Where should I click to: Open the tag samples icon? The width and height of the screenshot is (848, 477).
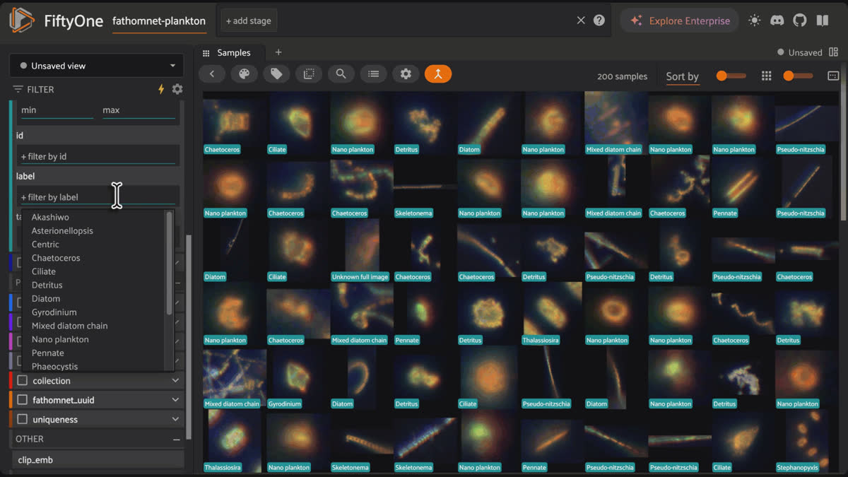point(276,73)
